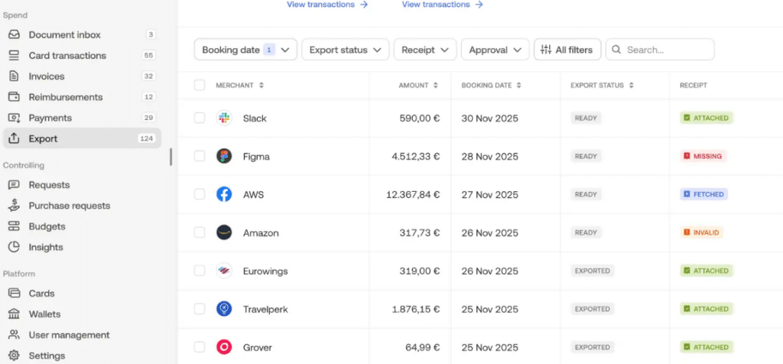Open User management from sidebar
The width and height of the screenshot is (783, 364).
tap(69, 335)
